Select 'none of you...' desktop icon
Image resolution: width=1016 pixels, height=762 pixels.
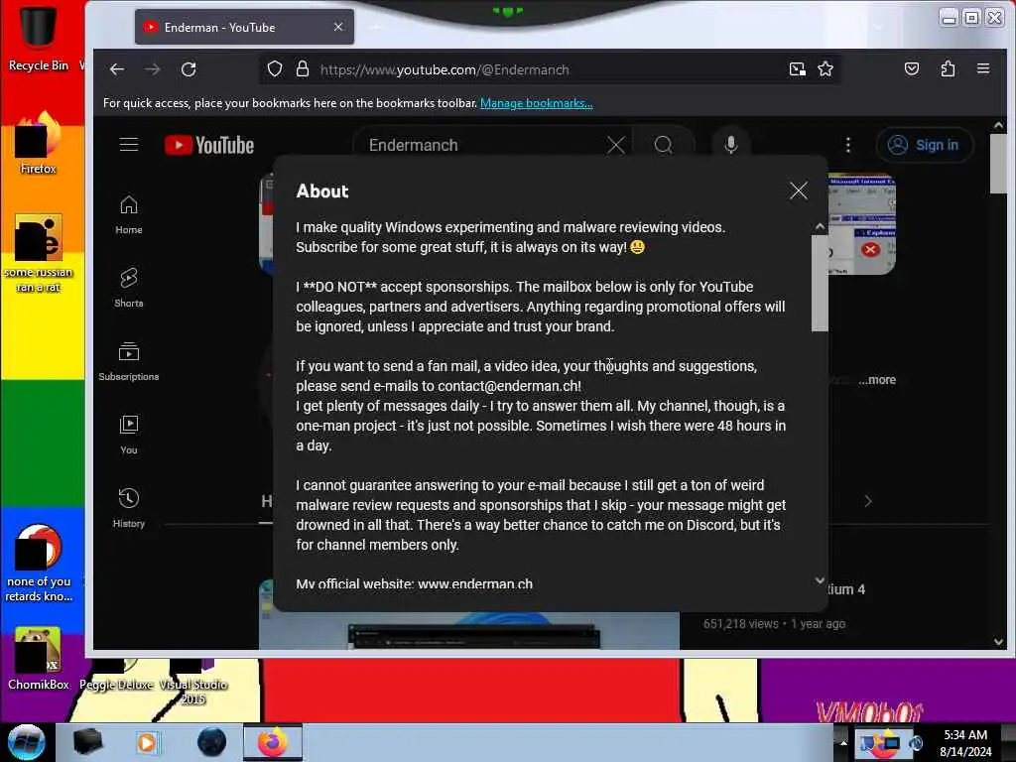click(x=39, y=563)
